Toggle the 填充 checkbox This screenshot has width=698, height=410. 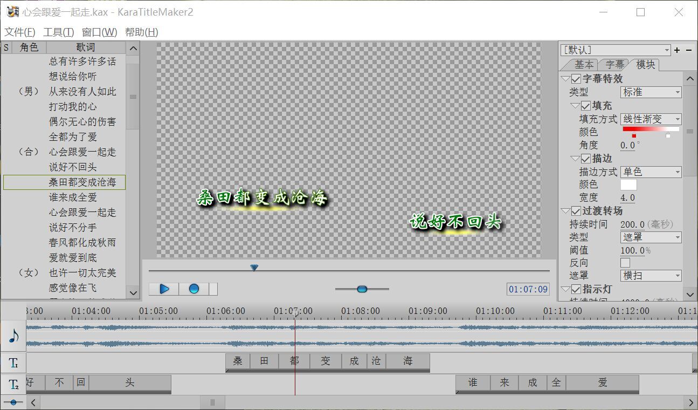click(586, 106)
